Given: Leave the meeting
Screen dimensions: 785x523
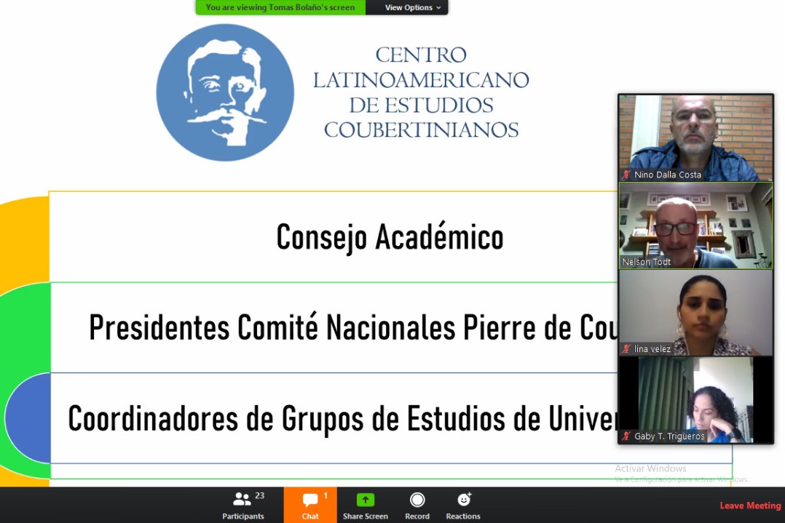Looking at the screenshot, I should tap(750, 506).
